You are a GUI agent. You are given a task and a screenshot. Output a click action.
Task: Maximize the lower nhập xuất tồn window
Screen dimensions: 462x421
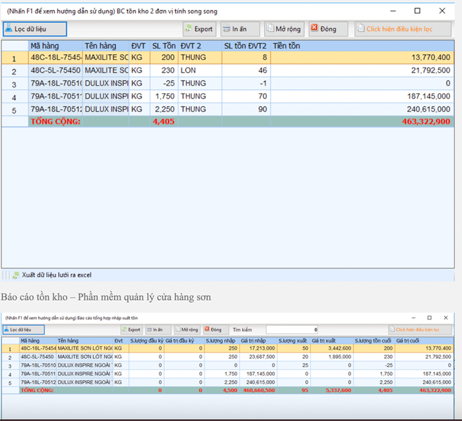point(429,317)
